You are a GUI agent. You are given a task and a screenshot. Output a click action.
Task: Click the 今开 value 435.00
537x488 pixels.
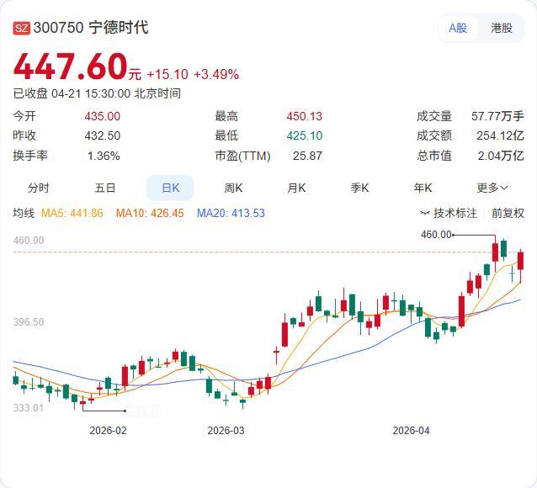click(x=103, y=116)
